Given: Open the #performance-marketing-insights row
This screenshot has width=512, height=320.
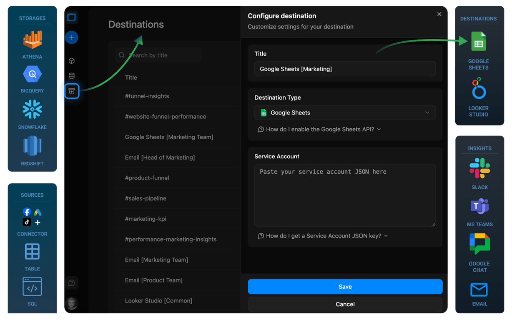Looking at the screenshot, I should coord(178,239).
